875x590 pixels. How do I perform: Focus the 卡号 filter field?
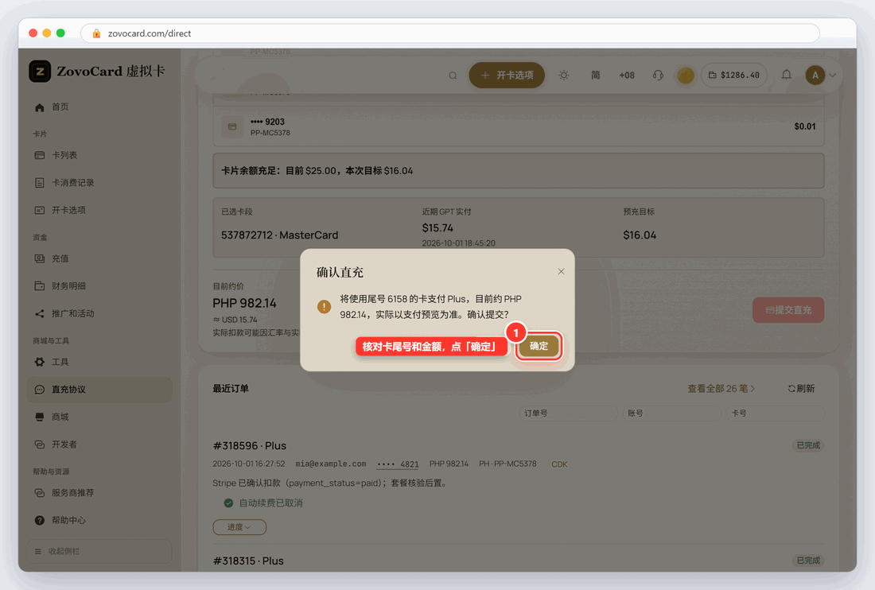[x=775, y=413]
